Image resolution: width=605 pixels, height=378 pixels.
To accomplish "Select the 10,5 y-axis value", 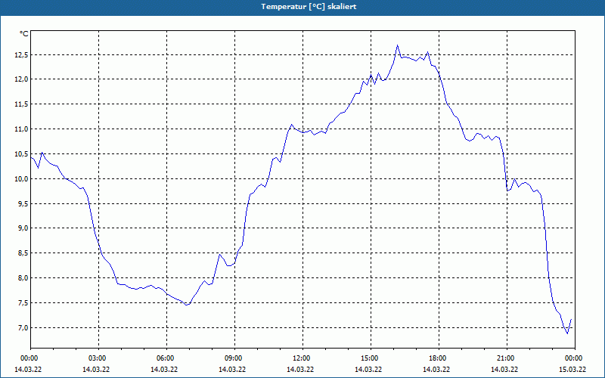I will pos(21,154).
